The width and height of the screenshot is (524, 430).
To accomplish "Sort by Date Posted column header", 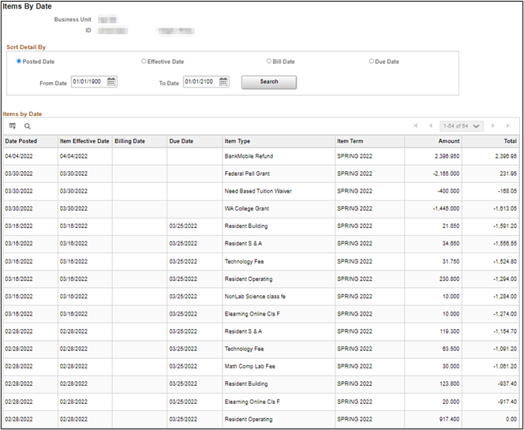I will pyautogui.click(x=21, y=141).
